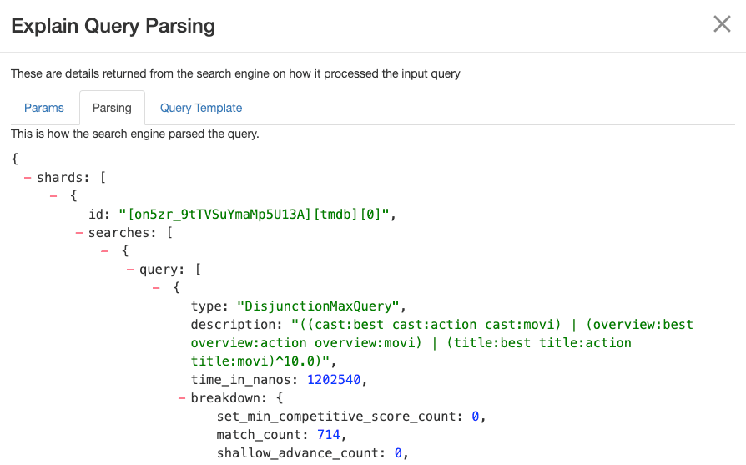Click the green description query string
This screenshot has width=746, height=465.
pyautogui.click(x=442, y=342)
